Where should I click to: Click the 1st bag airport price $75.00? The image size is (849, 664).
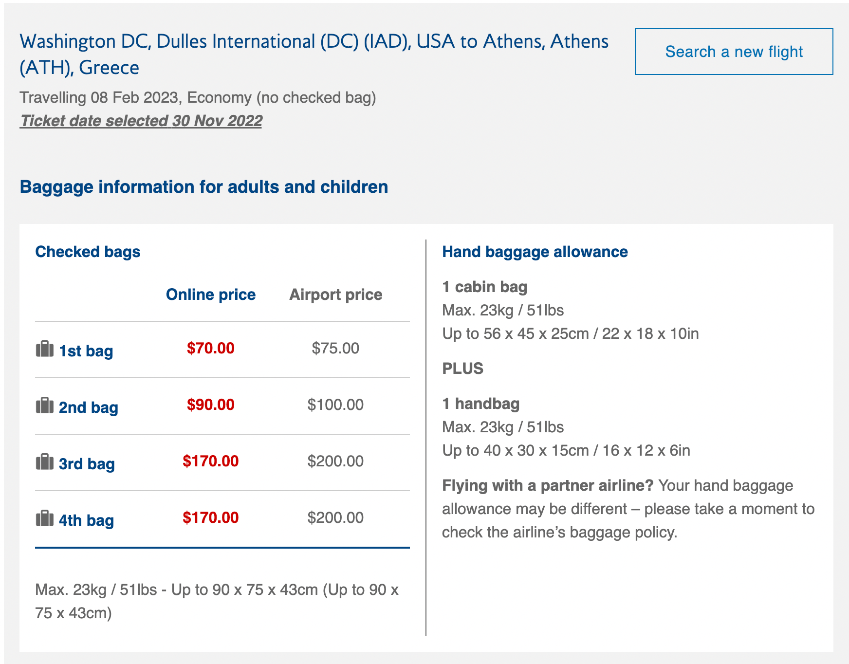pyautogui.click(x=335, y=349)
